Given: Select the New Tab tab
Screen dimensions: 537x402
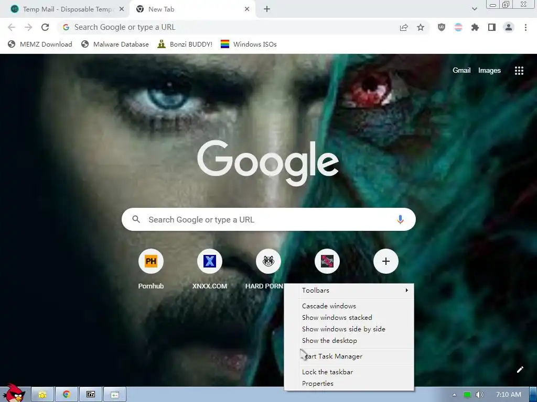Looking at the screenshot, I should (192, 9).
